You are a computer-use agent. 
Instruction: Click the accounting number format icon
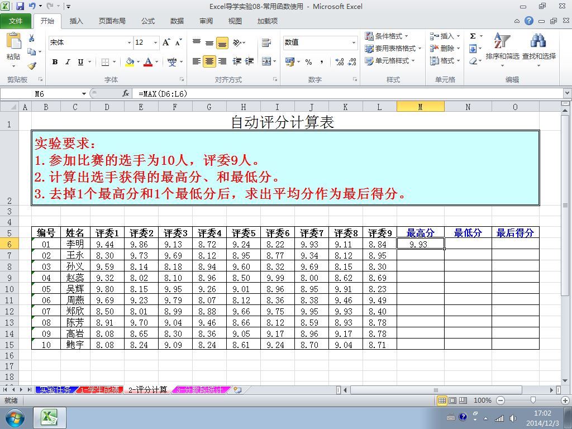(290, 61)
